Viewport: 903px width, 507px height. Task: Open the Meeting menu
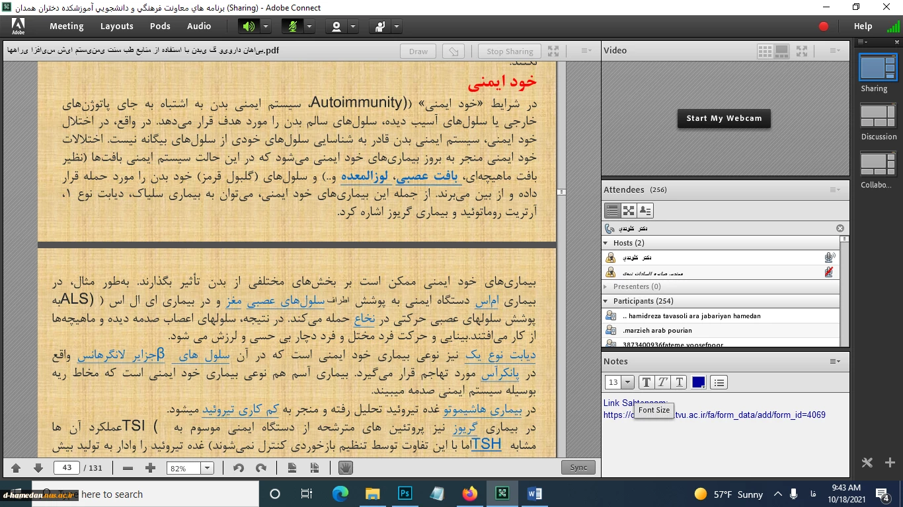67,26
